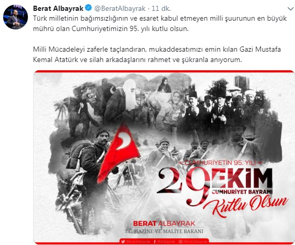Viewport: 295px width, 245px height.
Task: Click the Instagram icon in banner footer
Action: point(181,241)
